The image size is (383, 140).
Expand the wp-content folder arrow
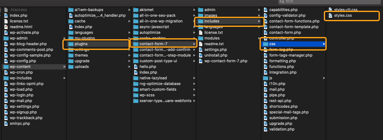[65, 67]
